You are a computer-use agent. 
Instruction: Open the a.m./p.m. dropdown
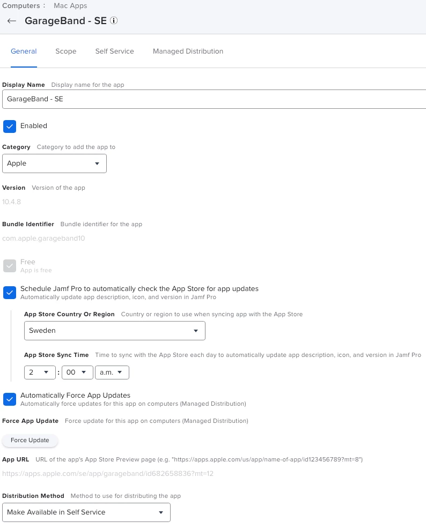coord(112,372)
